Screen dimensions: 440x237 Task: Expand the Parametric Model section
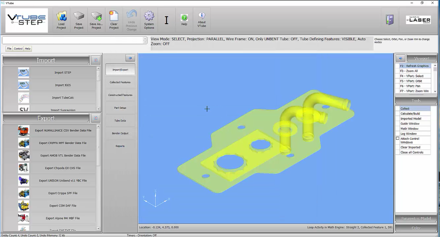click(416, 219)
